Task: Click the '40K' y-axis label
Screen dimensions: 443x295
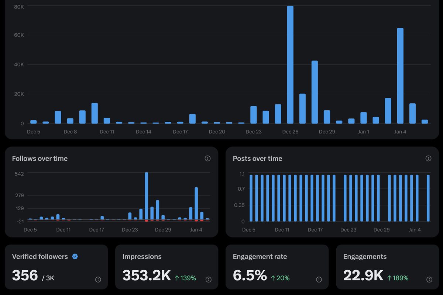Action: point(19,65)
